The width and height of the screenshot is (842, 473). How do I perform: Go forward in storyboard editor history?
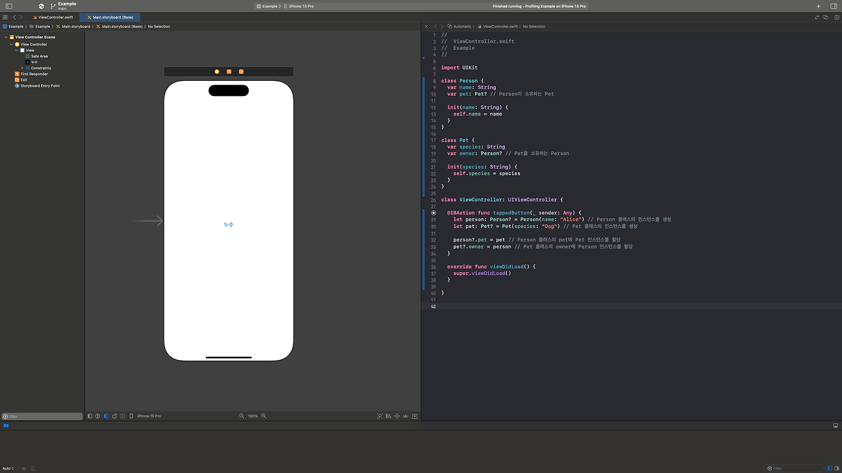point(21,17)
